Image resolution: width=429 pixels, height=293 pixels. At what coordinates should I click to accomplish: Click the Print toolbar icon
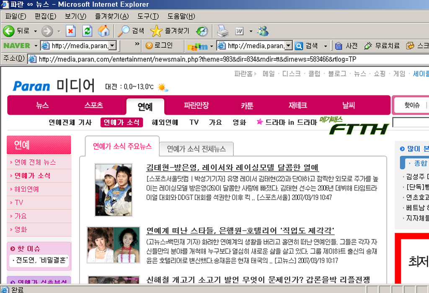click(x=222, y=31)
